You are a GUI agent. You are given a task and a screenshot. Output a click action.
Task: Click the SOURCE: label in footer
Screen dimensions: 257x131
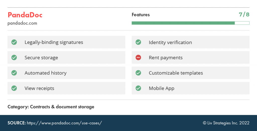click(17, 123)
